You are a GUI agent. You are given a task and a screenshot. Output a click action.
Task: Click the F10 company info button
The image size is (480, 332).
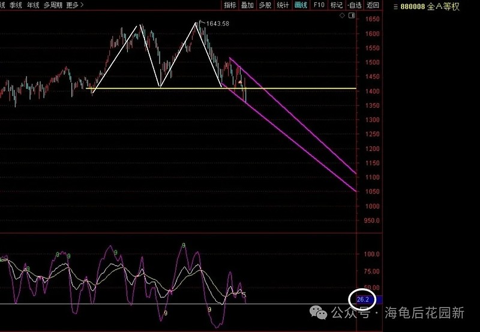319,5
